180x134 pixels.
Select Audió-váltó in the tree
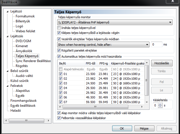tap(24, 76)
